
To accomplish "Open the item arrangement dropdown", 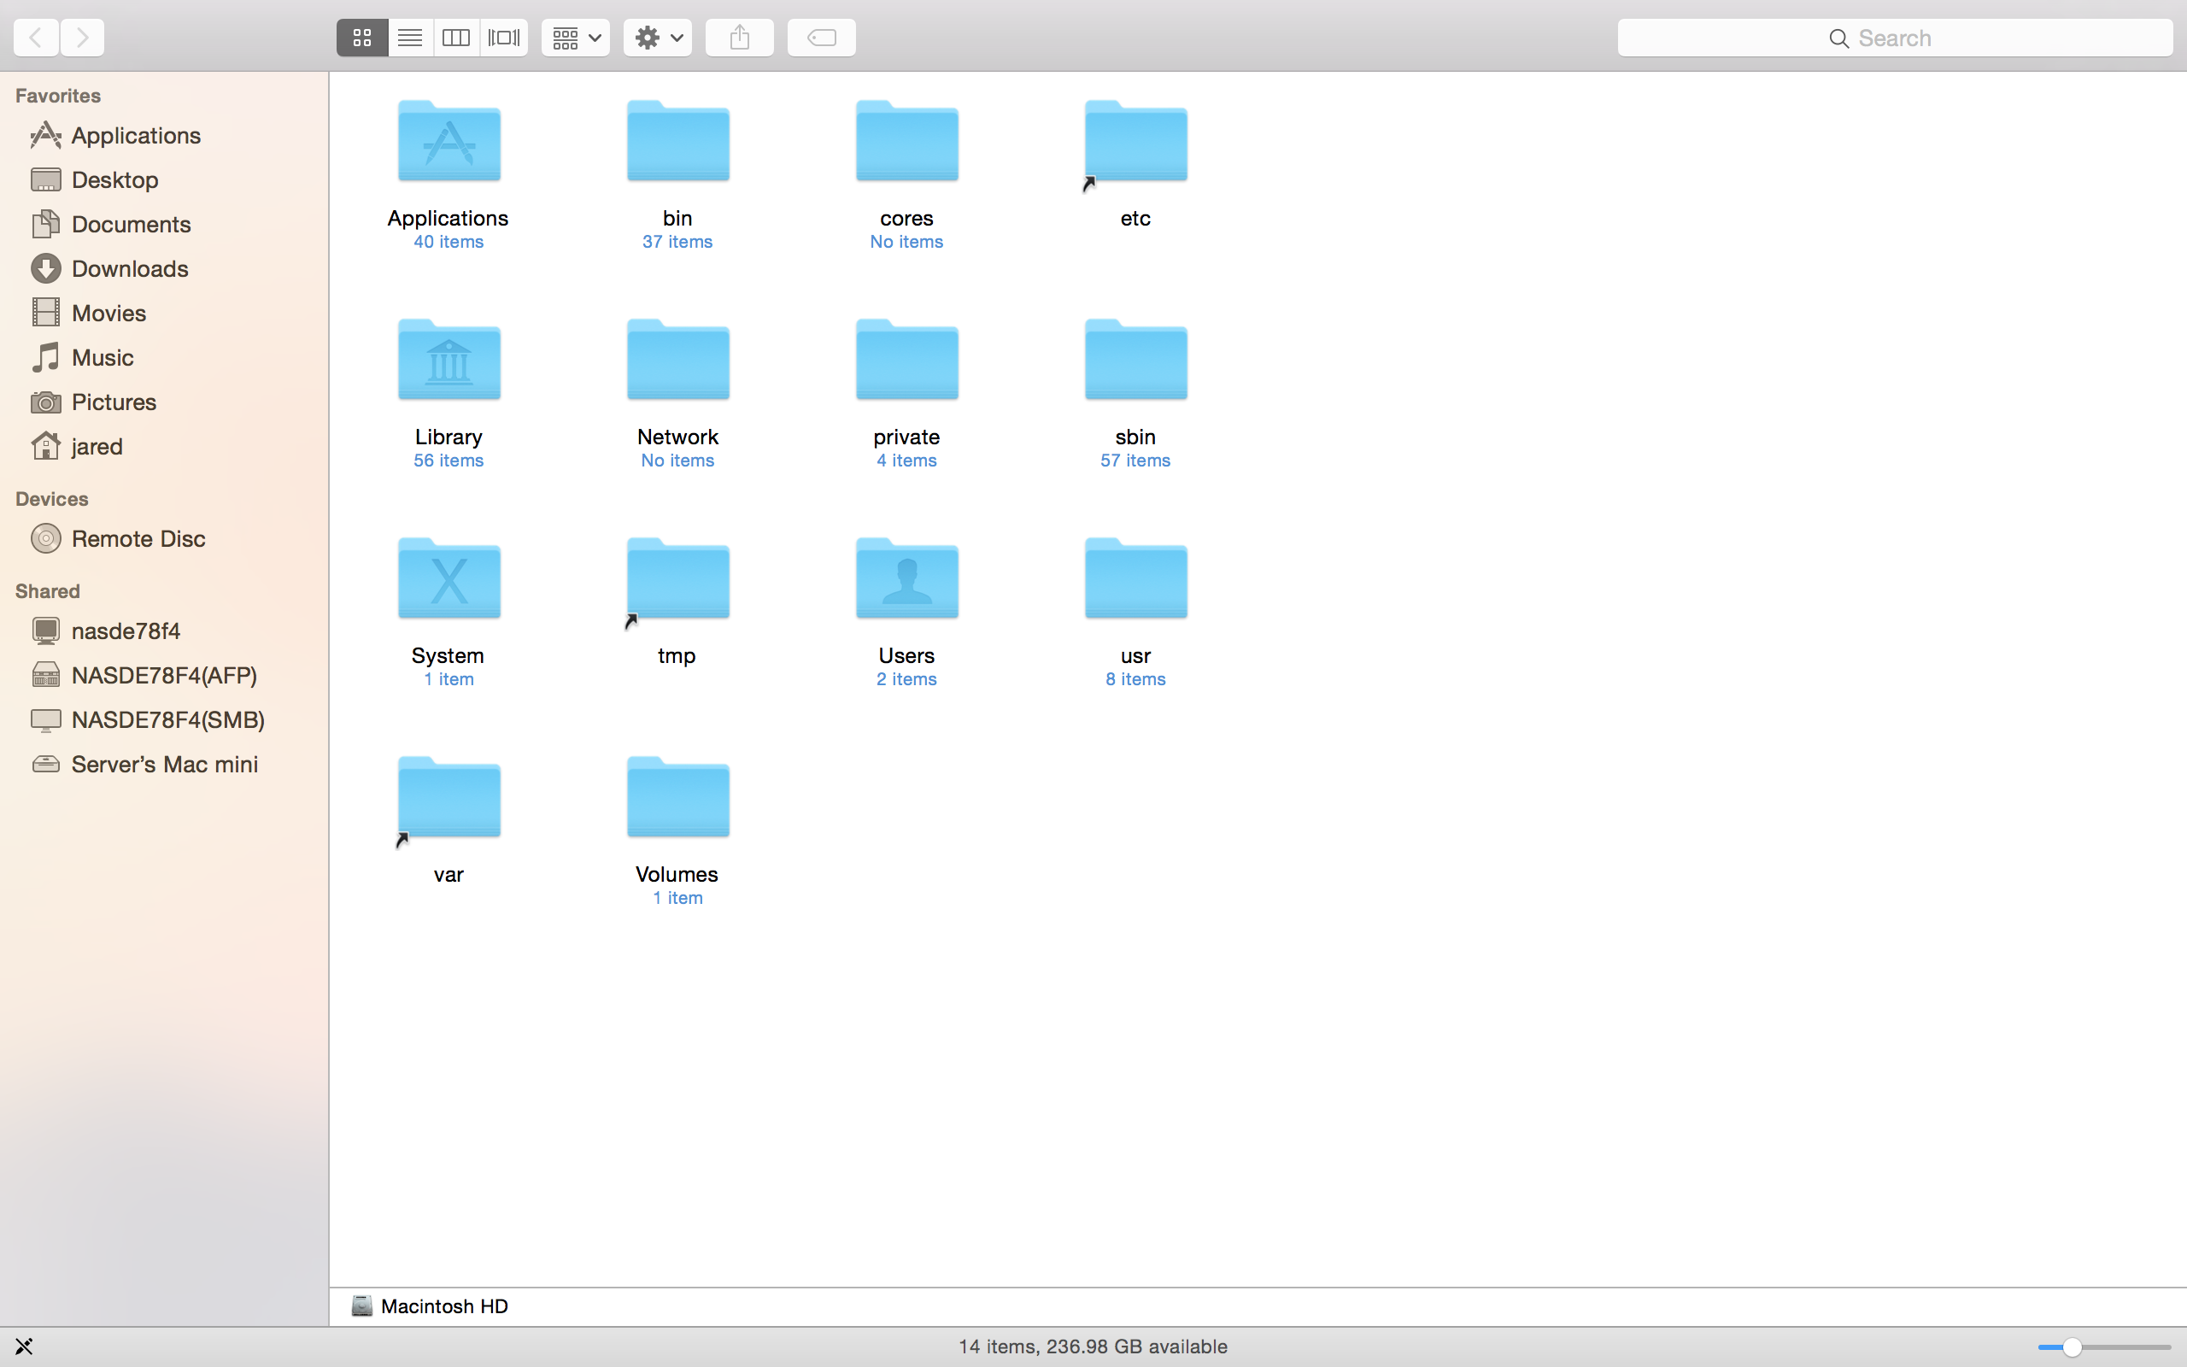I will pos(576,37).
